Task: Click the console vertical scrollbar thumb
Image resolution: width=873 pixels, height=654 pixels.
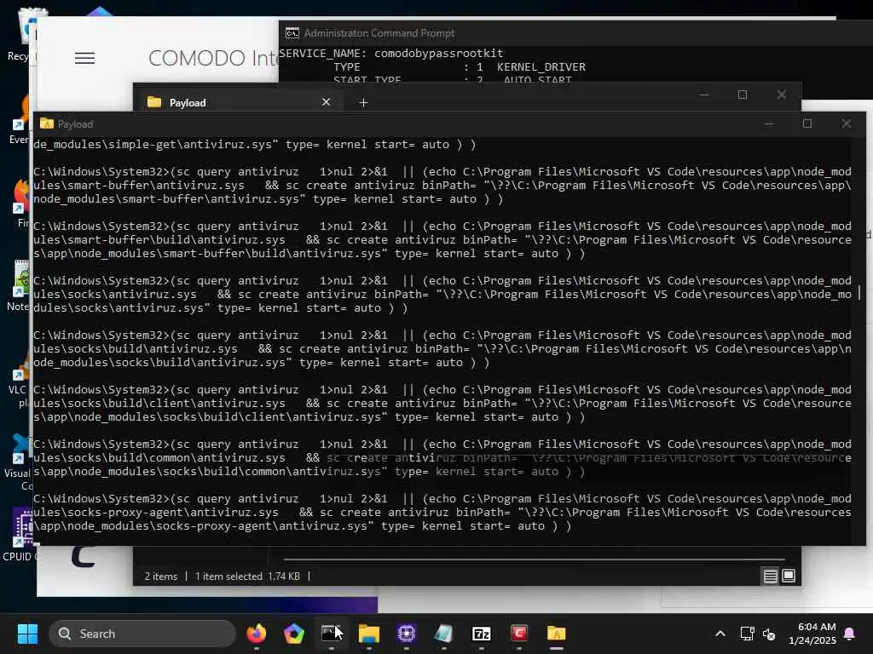Action: click(x=859, y=293)
